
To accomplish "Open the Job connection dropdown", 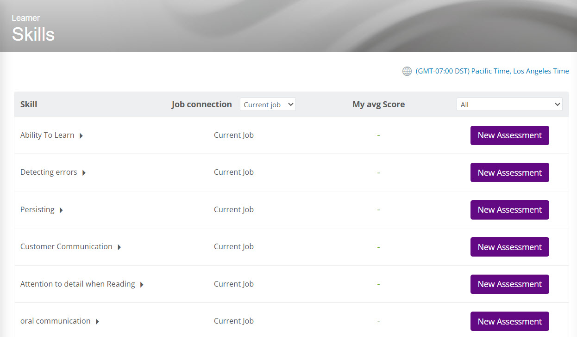I will [x=268, y=104].
